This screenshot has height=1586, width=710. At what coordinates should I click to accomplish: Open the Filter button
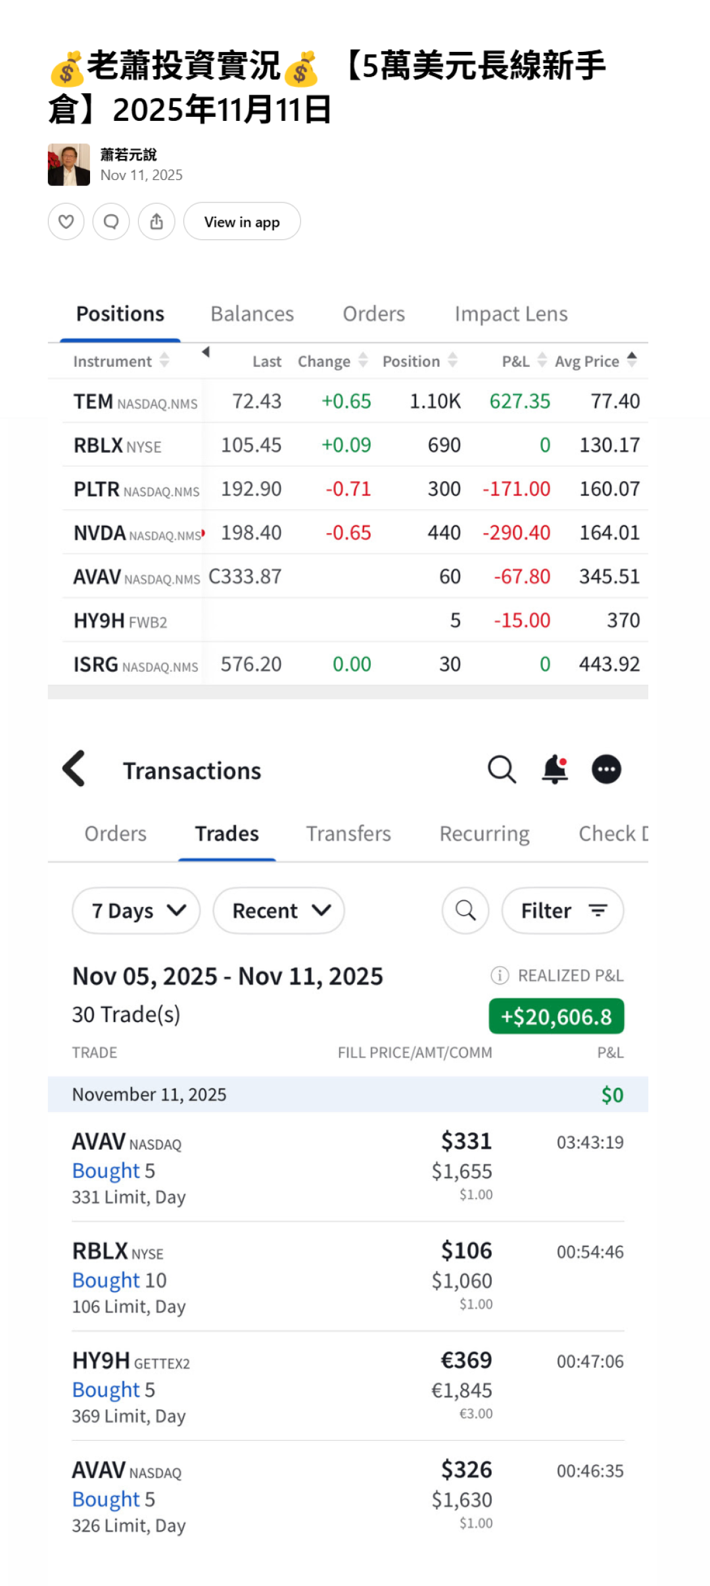pyautogui.click(x=563, y=910)
